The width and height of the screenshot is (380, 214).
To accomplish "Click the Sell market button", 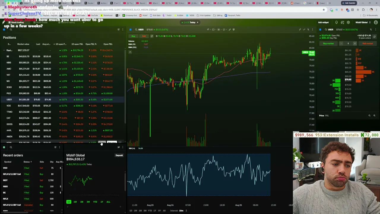I will click(x=368, y=43).
